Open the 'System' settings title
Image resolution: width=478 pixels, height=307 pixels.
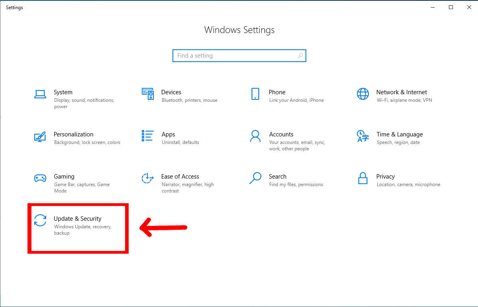pyautogui.click(x=63, y=92)
